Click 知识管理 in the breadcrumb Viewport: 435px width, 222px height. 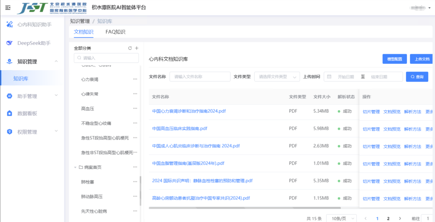coord(80,21)
